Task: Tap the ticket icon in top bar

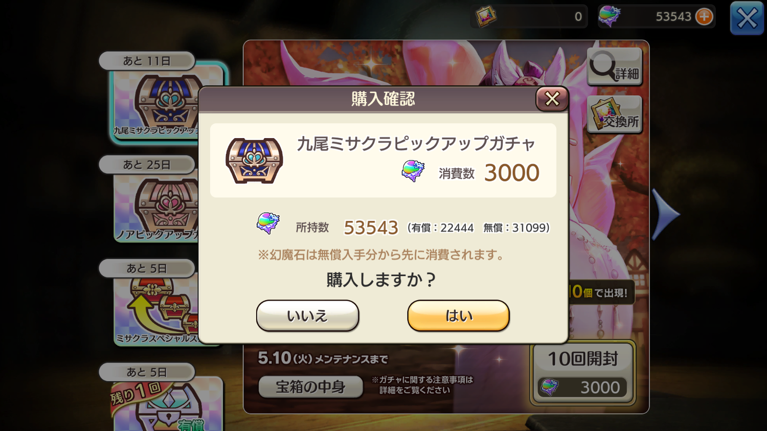Action: (485, 16)
